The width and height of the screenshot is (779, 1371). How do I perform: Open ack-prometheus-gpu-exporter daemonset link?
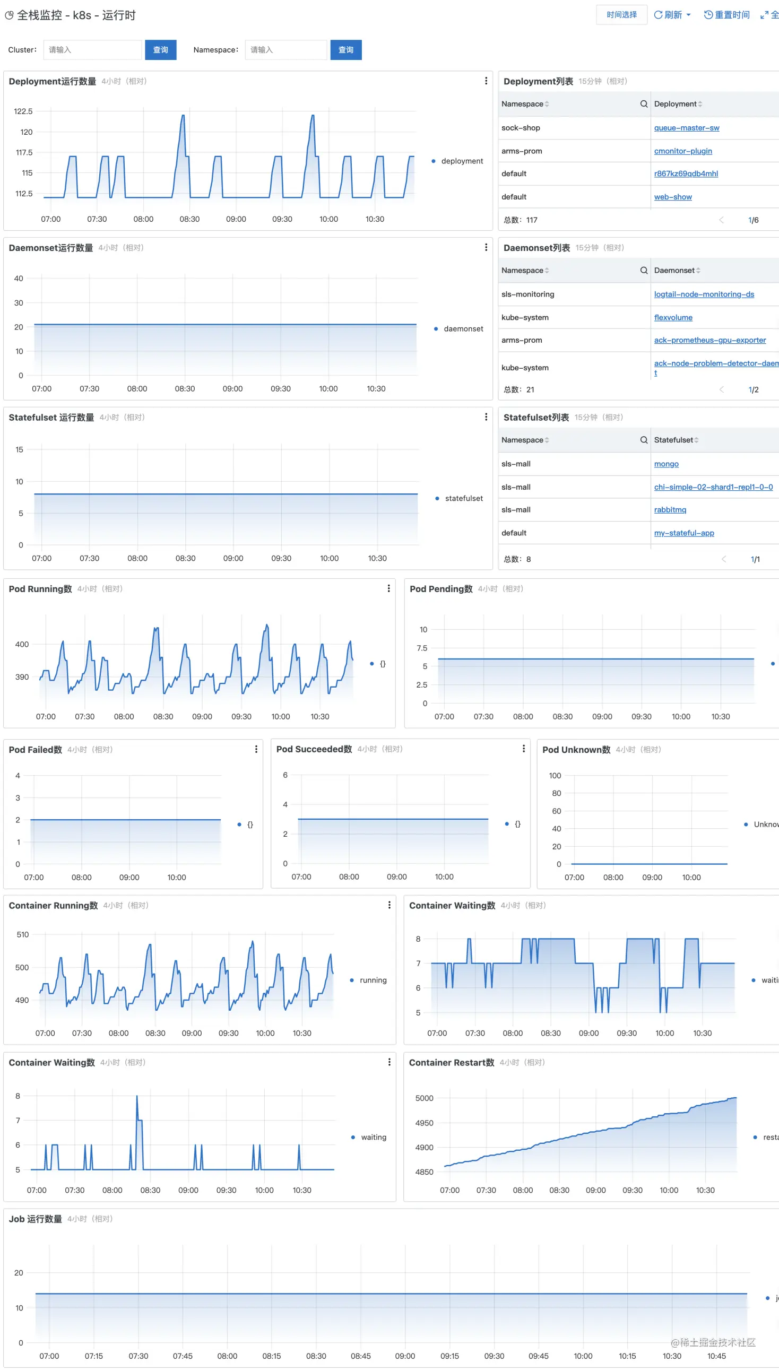coord(709,340)
